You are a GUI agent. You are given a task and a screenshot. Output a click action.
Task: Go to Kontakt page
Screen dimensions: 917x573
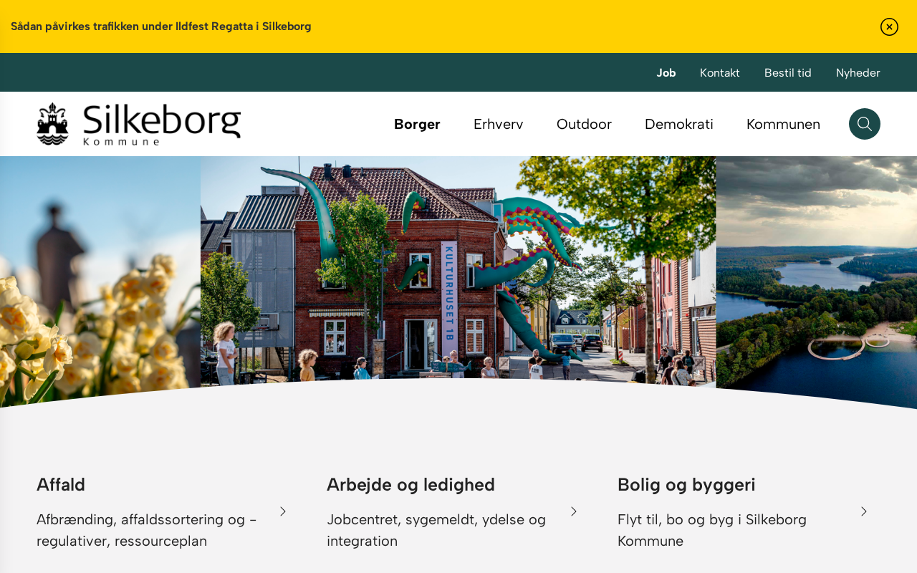tap(720, 72)
